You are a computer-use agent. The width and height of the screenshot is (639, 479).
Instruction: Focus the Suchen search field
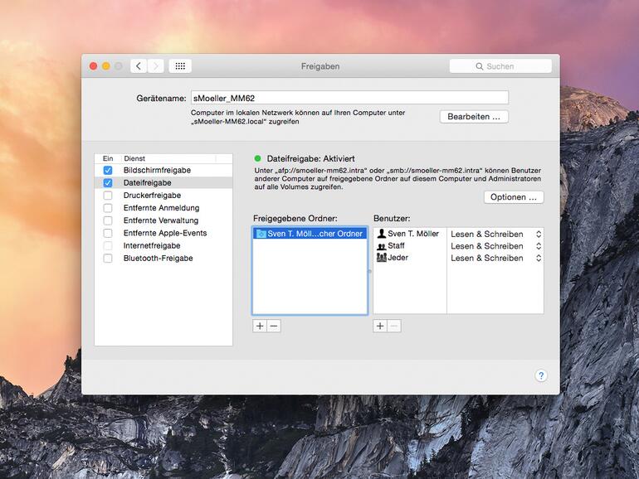point(500,66)
